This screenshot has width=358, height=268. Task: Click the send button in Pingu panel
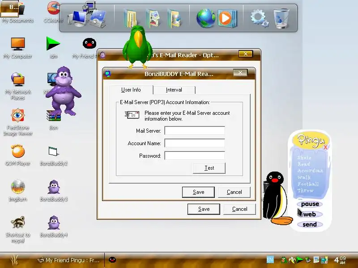[310, 225]
